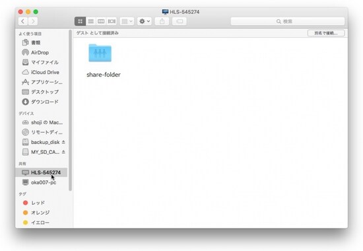Switch to icon view mode
Screen dimensions: 363x251
(x=80, y=21)
